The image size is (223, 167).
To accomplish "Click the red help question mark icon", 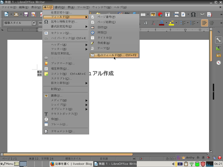I will [220, 158].
